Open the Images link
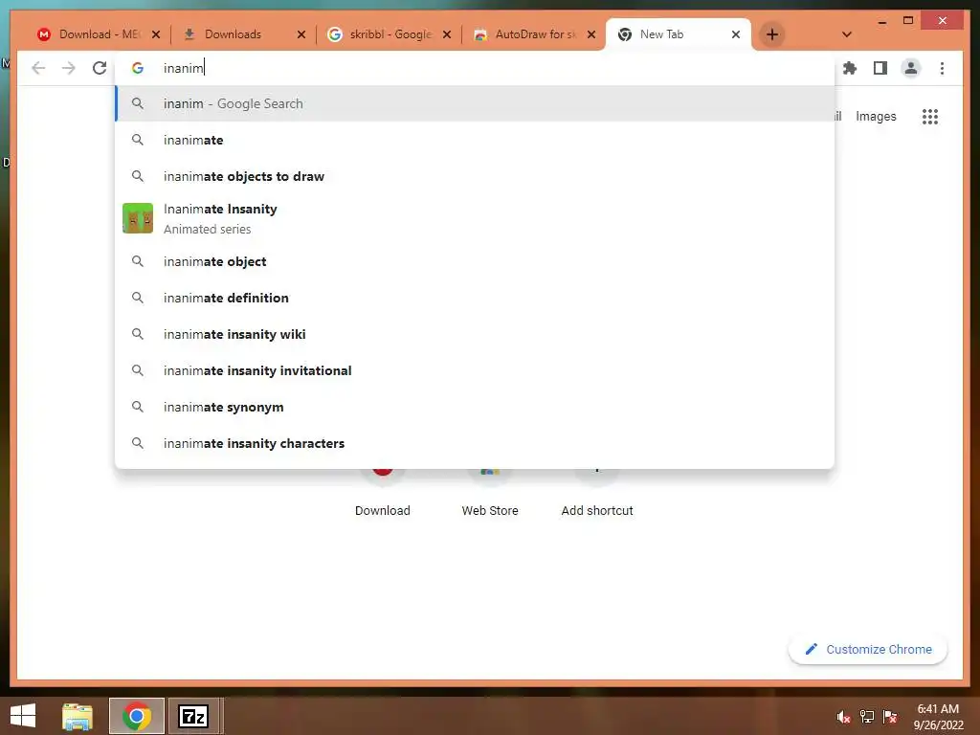This screenshot has height=735, width=980. pos(876,116)
